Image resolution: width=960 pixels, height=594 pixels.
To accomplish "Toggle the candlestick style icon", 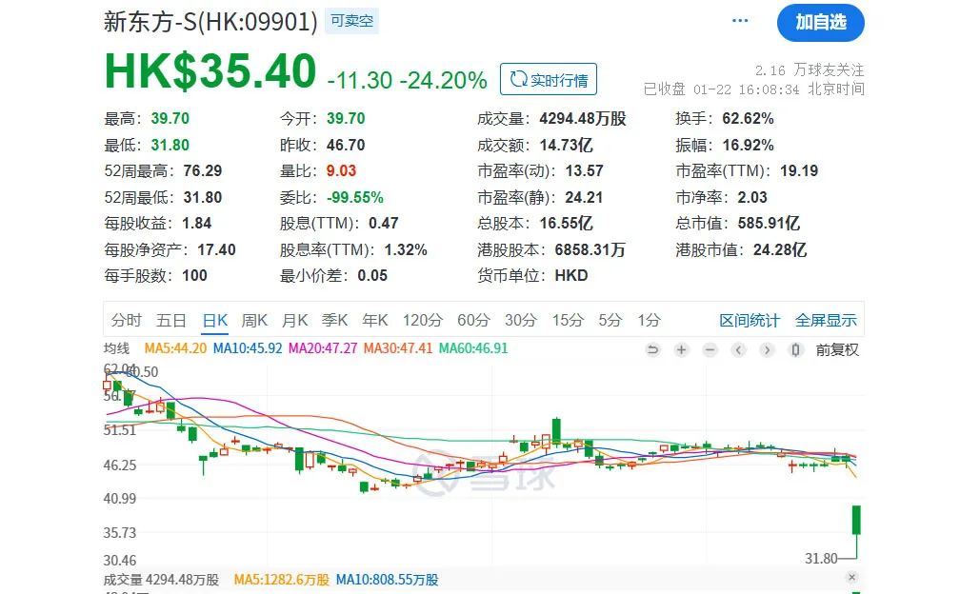I will (796, 349).
